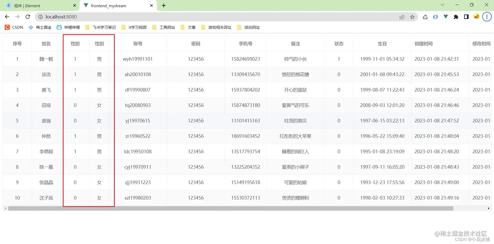Select the name cell 魏一鹤
The image size is (494, 244).
click(46, 59)
